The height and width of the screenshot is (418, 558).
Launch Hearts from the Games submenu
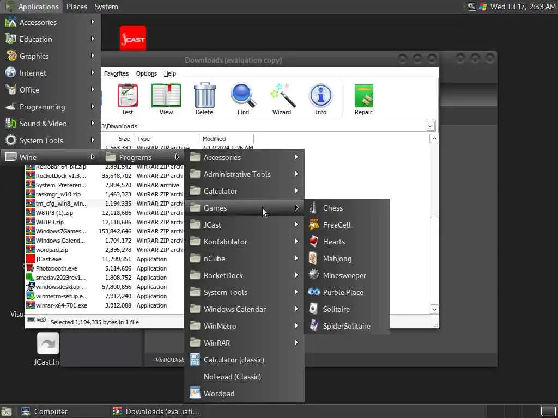click(x=347, y=242)
